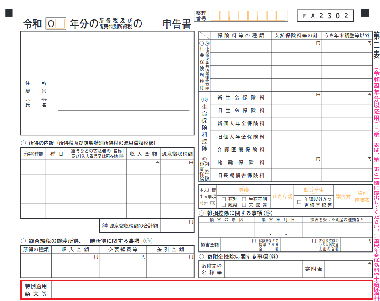Click the 必要経費等 column header
The height and width of the screenshot is (301, 380).
tap(123, 249)
